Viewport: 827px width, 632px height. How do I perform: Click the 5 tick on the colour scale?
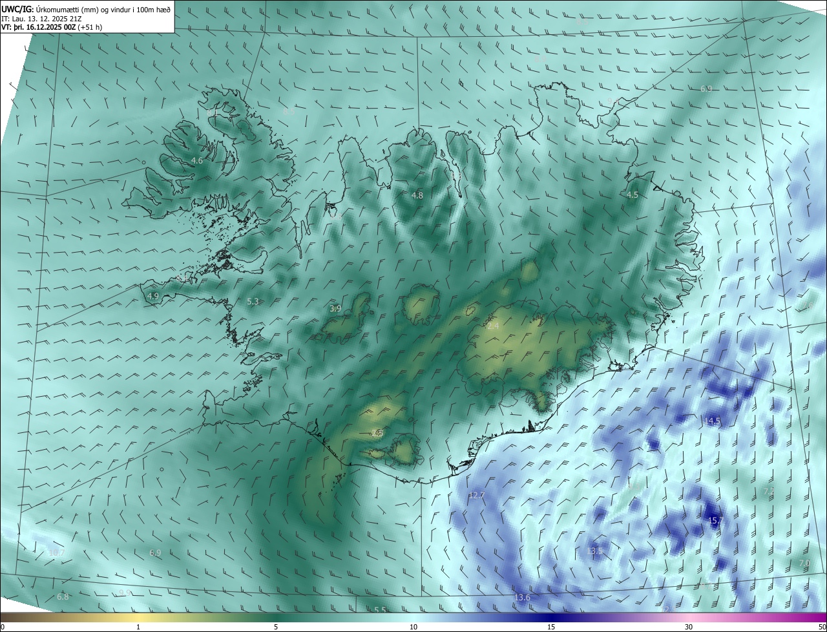click(276, 627)
